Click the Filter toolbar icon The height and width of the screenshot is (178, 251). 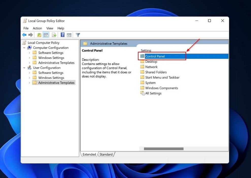tap(77, 35)
